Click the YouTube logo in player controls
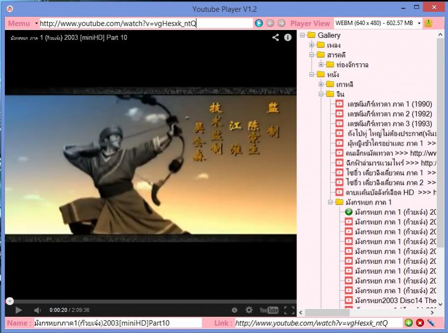Viewport: 448px width, 333px height. click(x=269, y=310)
